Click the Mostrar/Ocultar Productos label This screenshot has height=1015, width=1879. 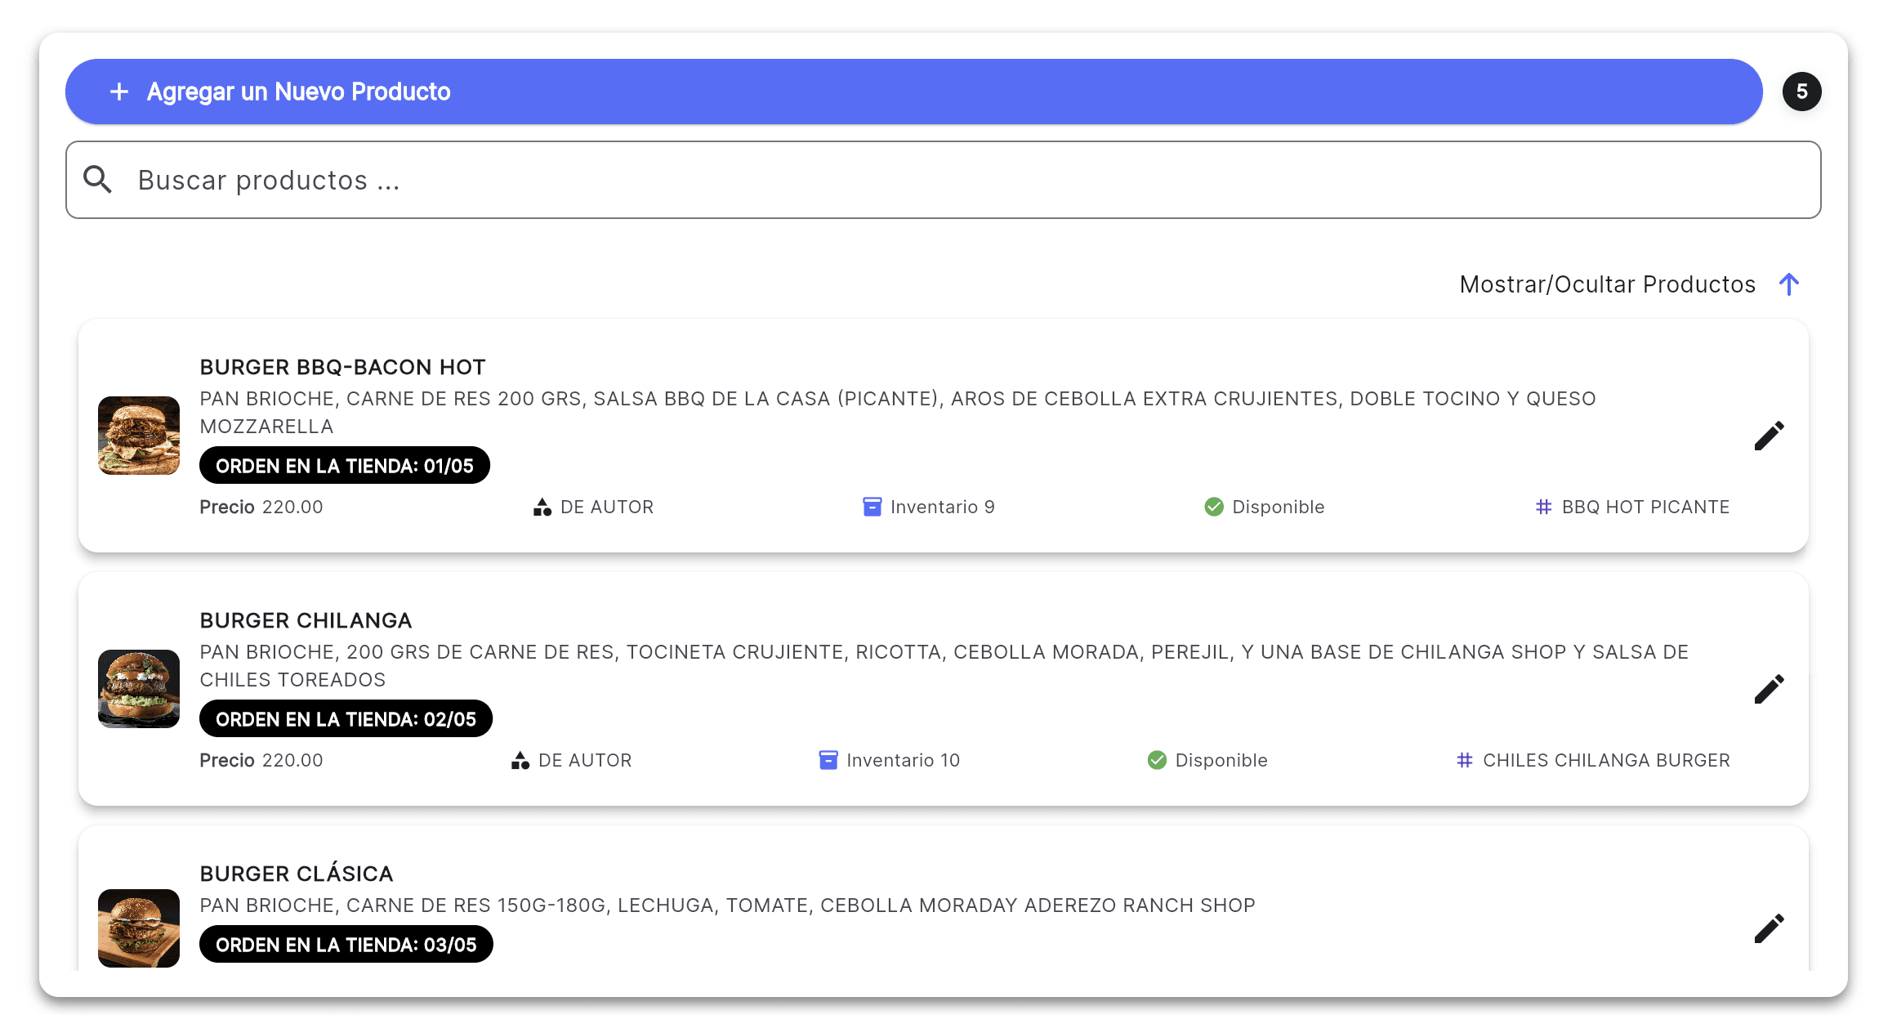[1607, 284]
